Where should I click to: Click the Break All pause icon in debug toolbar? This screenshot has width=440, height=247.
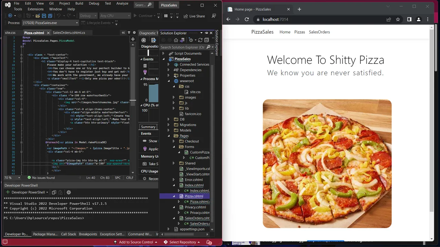166,16
